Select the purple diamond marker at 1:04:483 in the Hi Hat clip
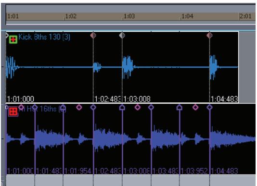Image resolution: width=257 pixels, height=186 pixels. tap(210, 107)
